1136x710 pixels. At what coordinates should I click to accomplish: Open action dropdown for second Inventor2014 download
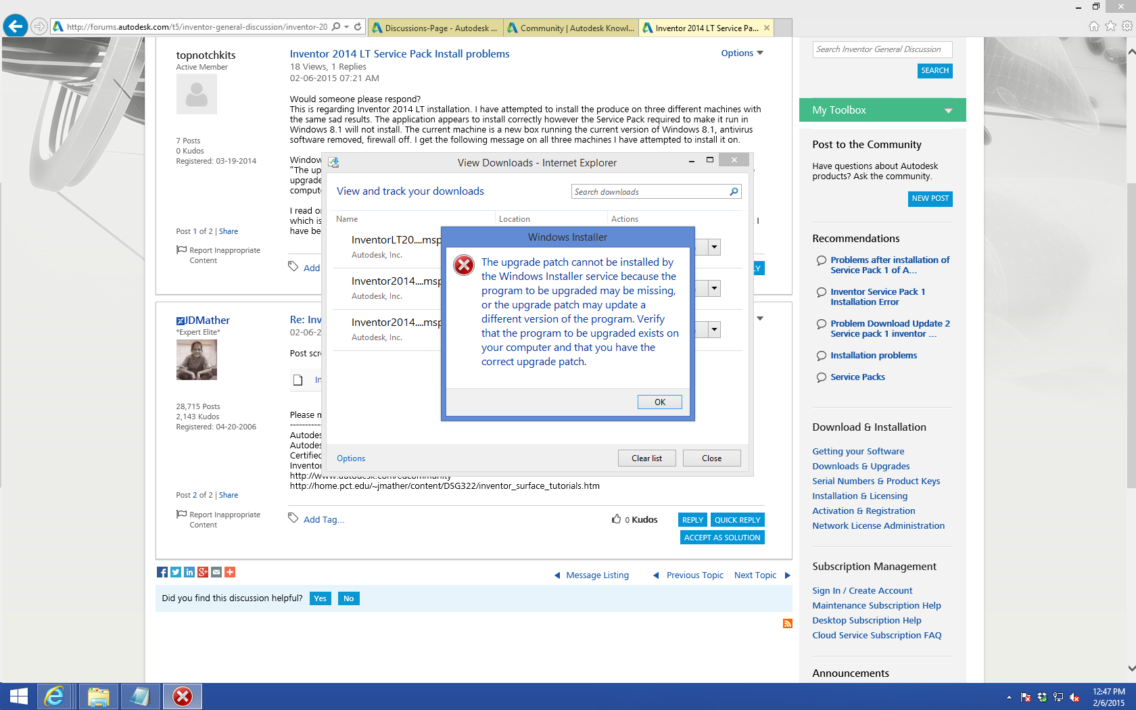tap(714, 289)
